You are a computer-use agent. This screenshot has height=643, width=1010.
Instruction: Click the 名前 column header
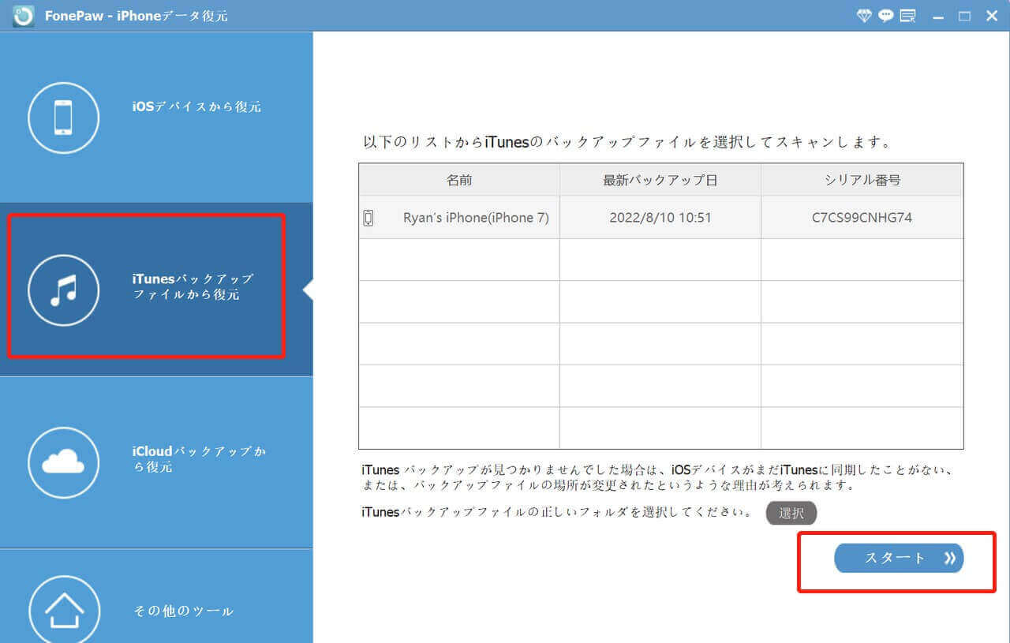[459, 180]
